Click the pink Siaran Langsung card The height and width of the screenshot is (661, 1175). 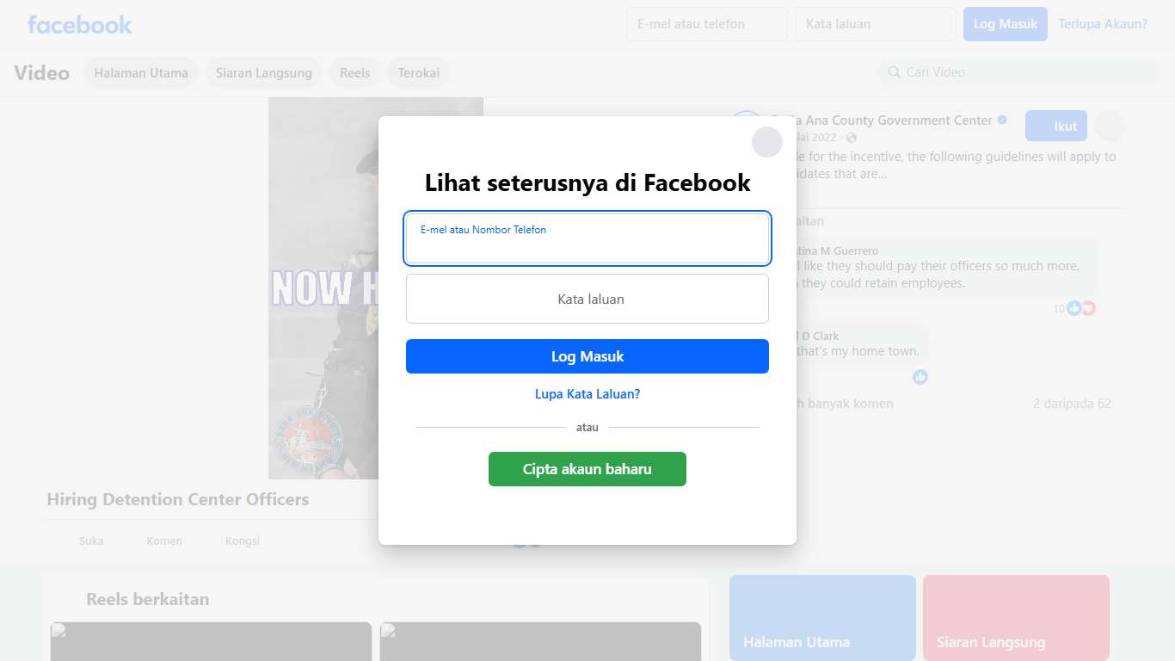[1016, 618]
